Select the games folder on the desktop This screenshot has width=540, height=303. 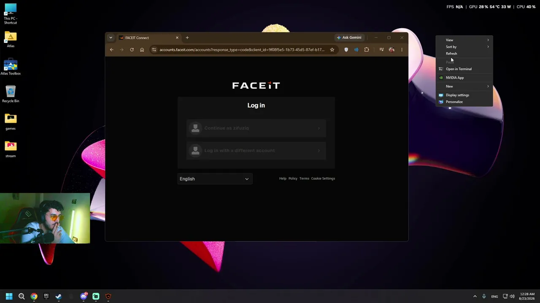(x=11, y=122)
